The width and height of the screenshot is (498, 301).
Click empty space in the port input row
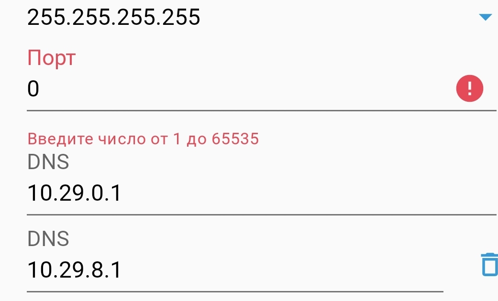pos(248,88)
